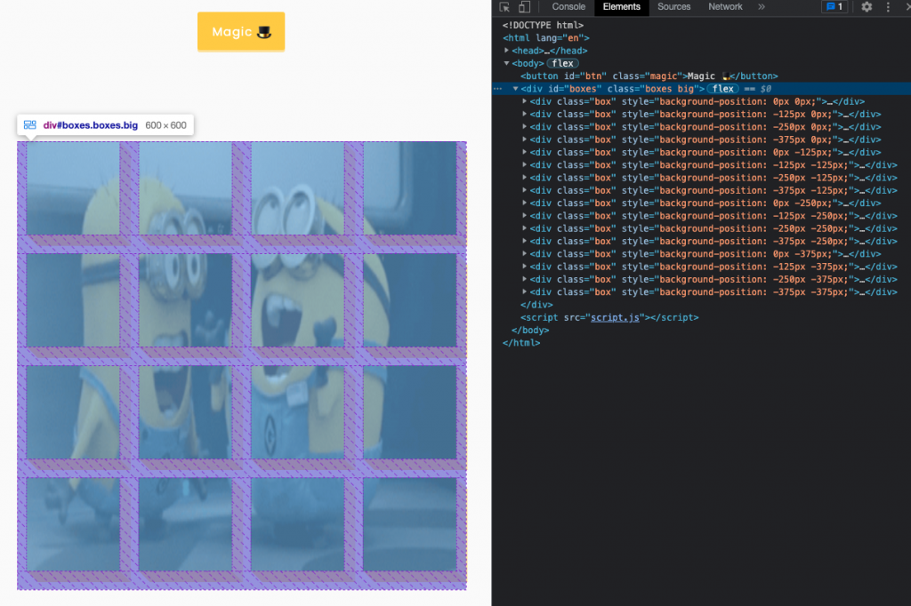This screenshot has width=911, height=606.
Task: Toggle the device toolbar icon
Action: [524, 7]
